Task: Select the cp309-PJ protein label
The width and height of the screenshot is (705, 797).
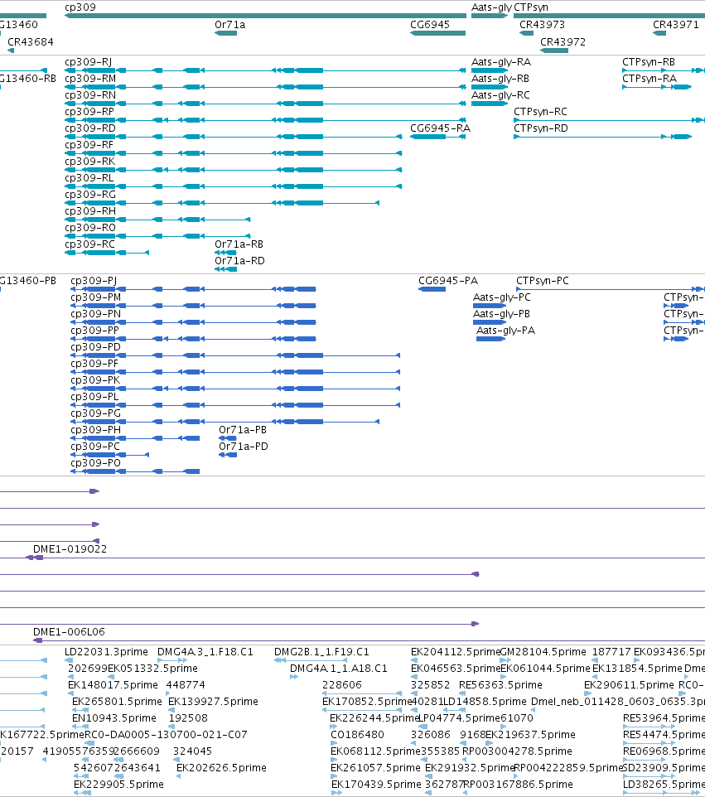Action: click(x=94, y=281)
